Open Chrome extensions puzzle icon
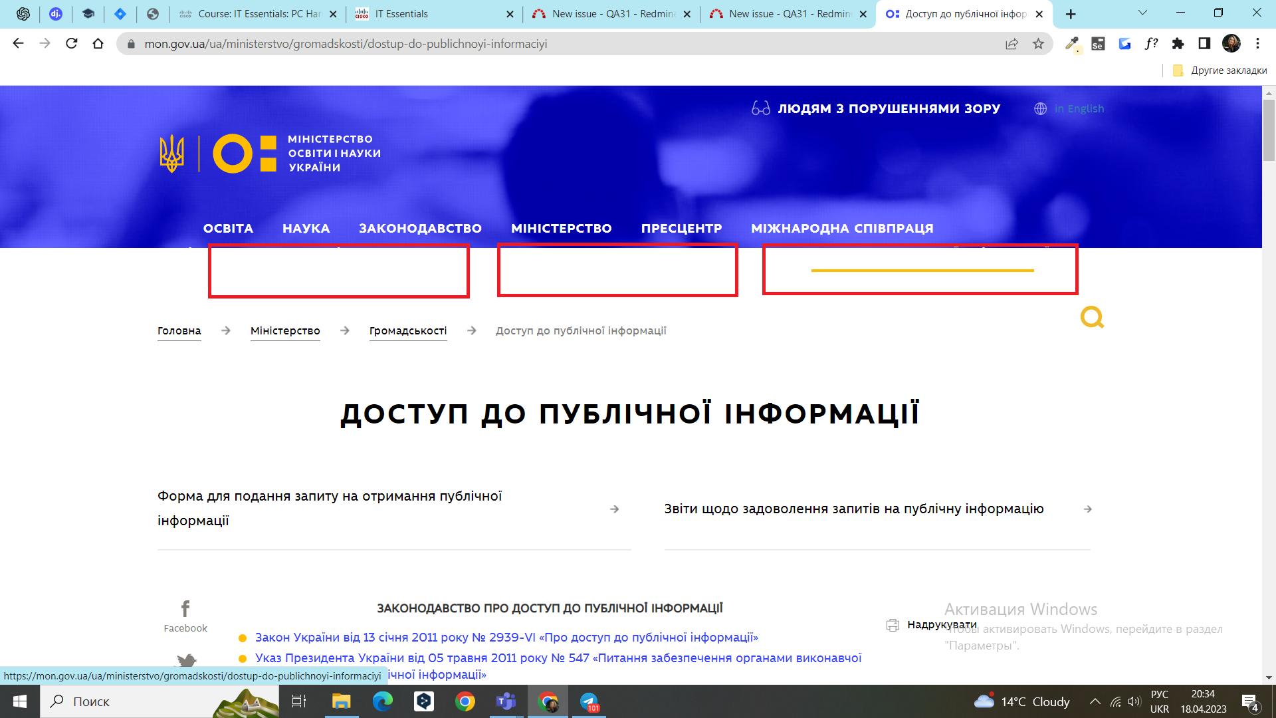1276x718 pixels. [1178, 44]
